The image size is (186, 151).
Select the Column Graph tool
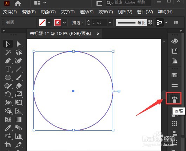tap(19, 136)
